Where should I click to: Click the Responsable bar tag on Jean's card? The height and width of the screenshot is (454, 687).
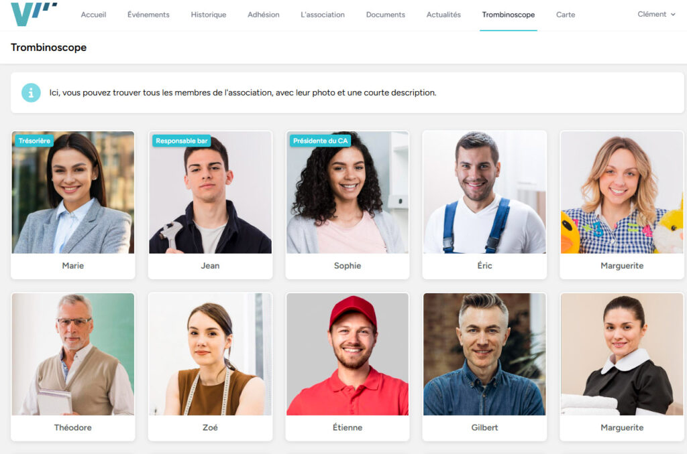point(181,141)
